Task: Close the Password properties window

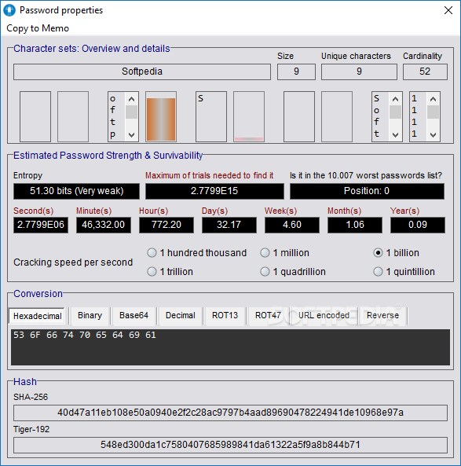Action: click(x=448, y=10)
